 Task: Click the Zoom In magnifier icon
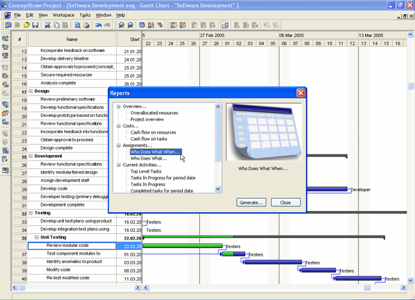click(121, 25)
